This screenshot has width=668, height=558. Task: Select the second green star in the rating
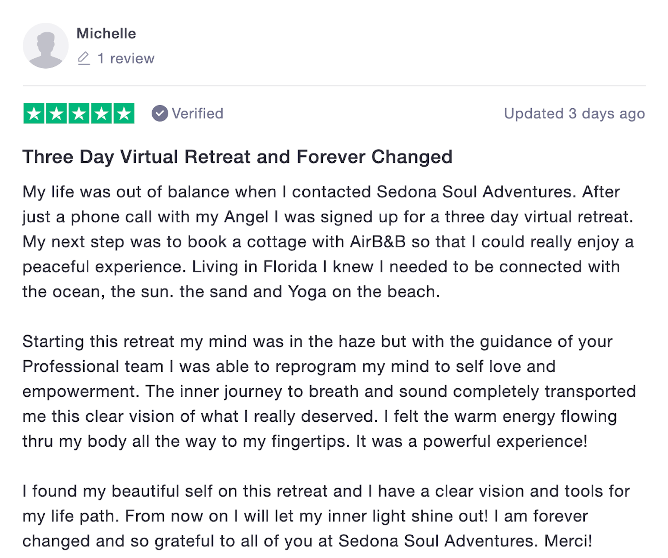[56, 114]
